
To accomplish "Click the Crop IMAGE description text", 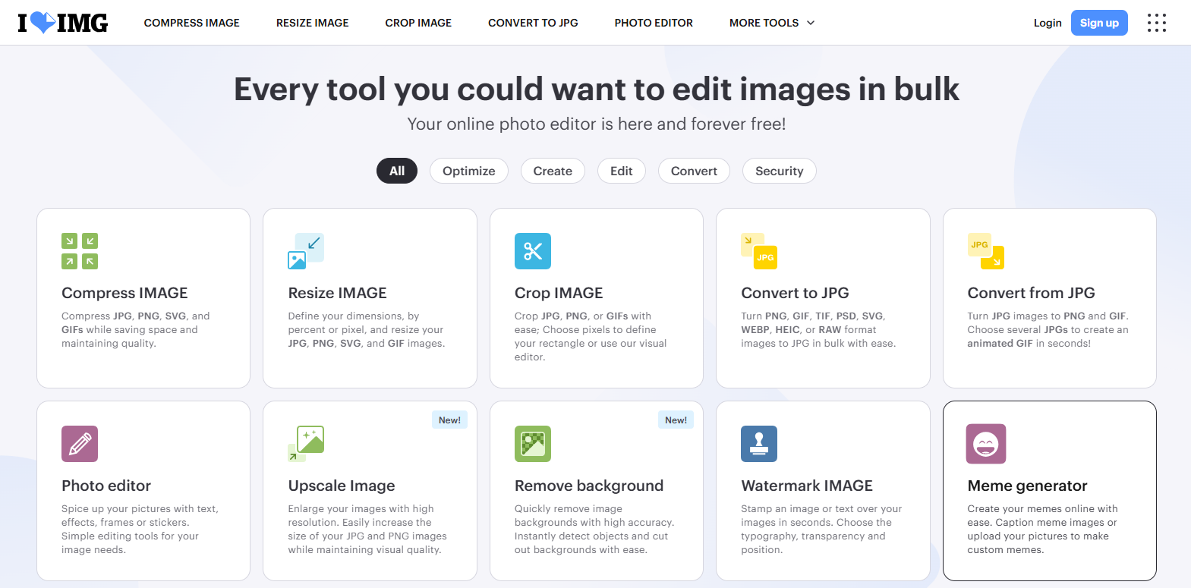I will pyautogui.click(x=591, y=336).
